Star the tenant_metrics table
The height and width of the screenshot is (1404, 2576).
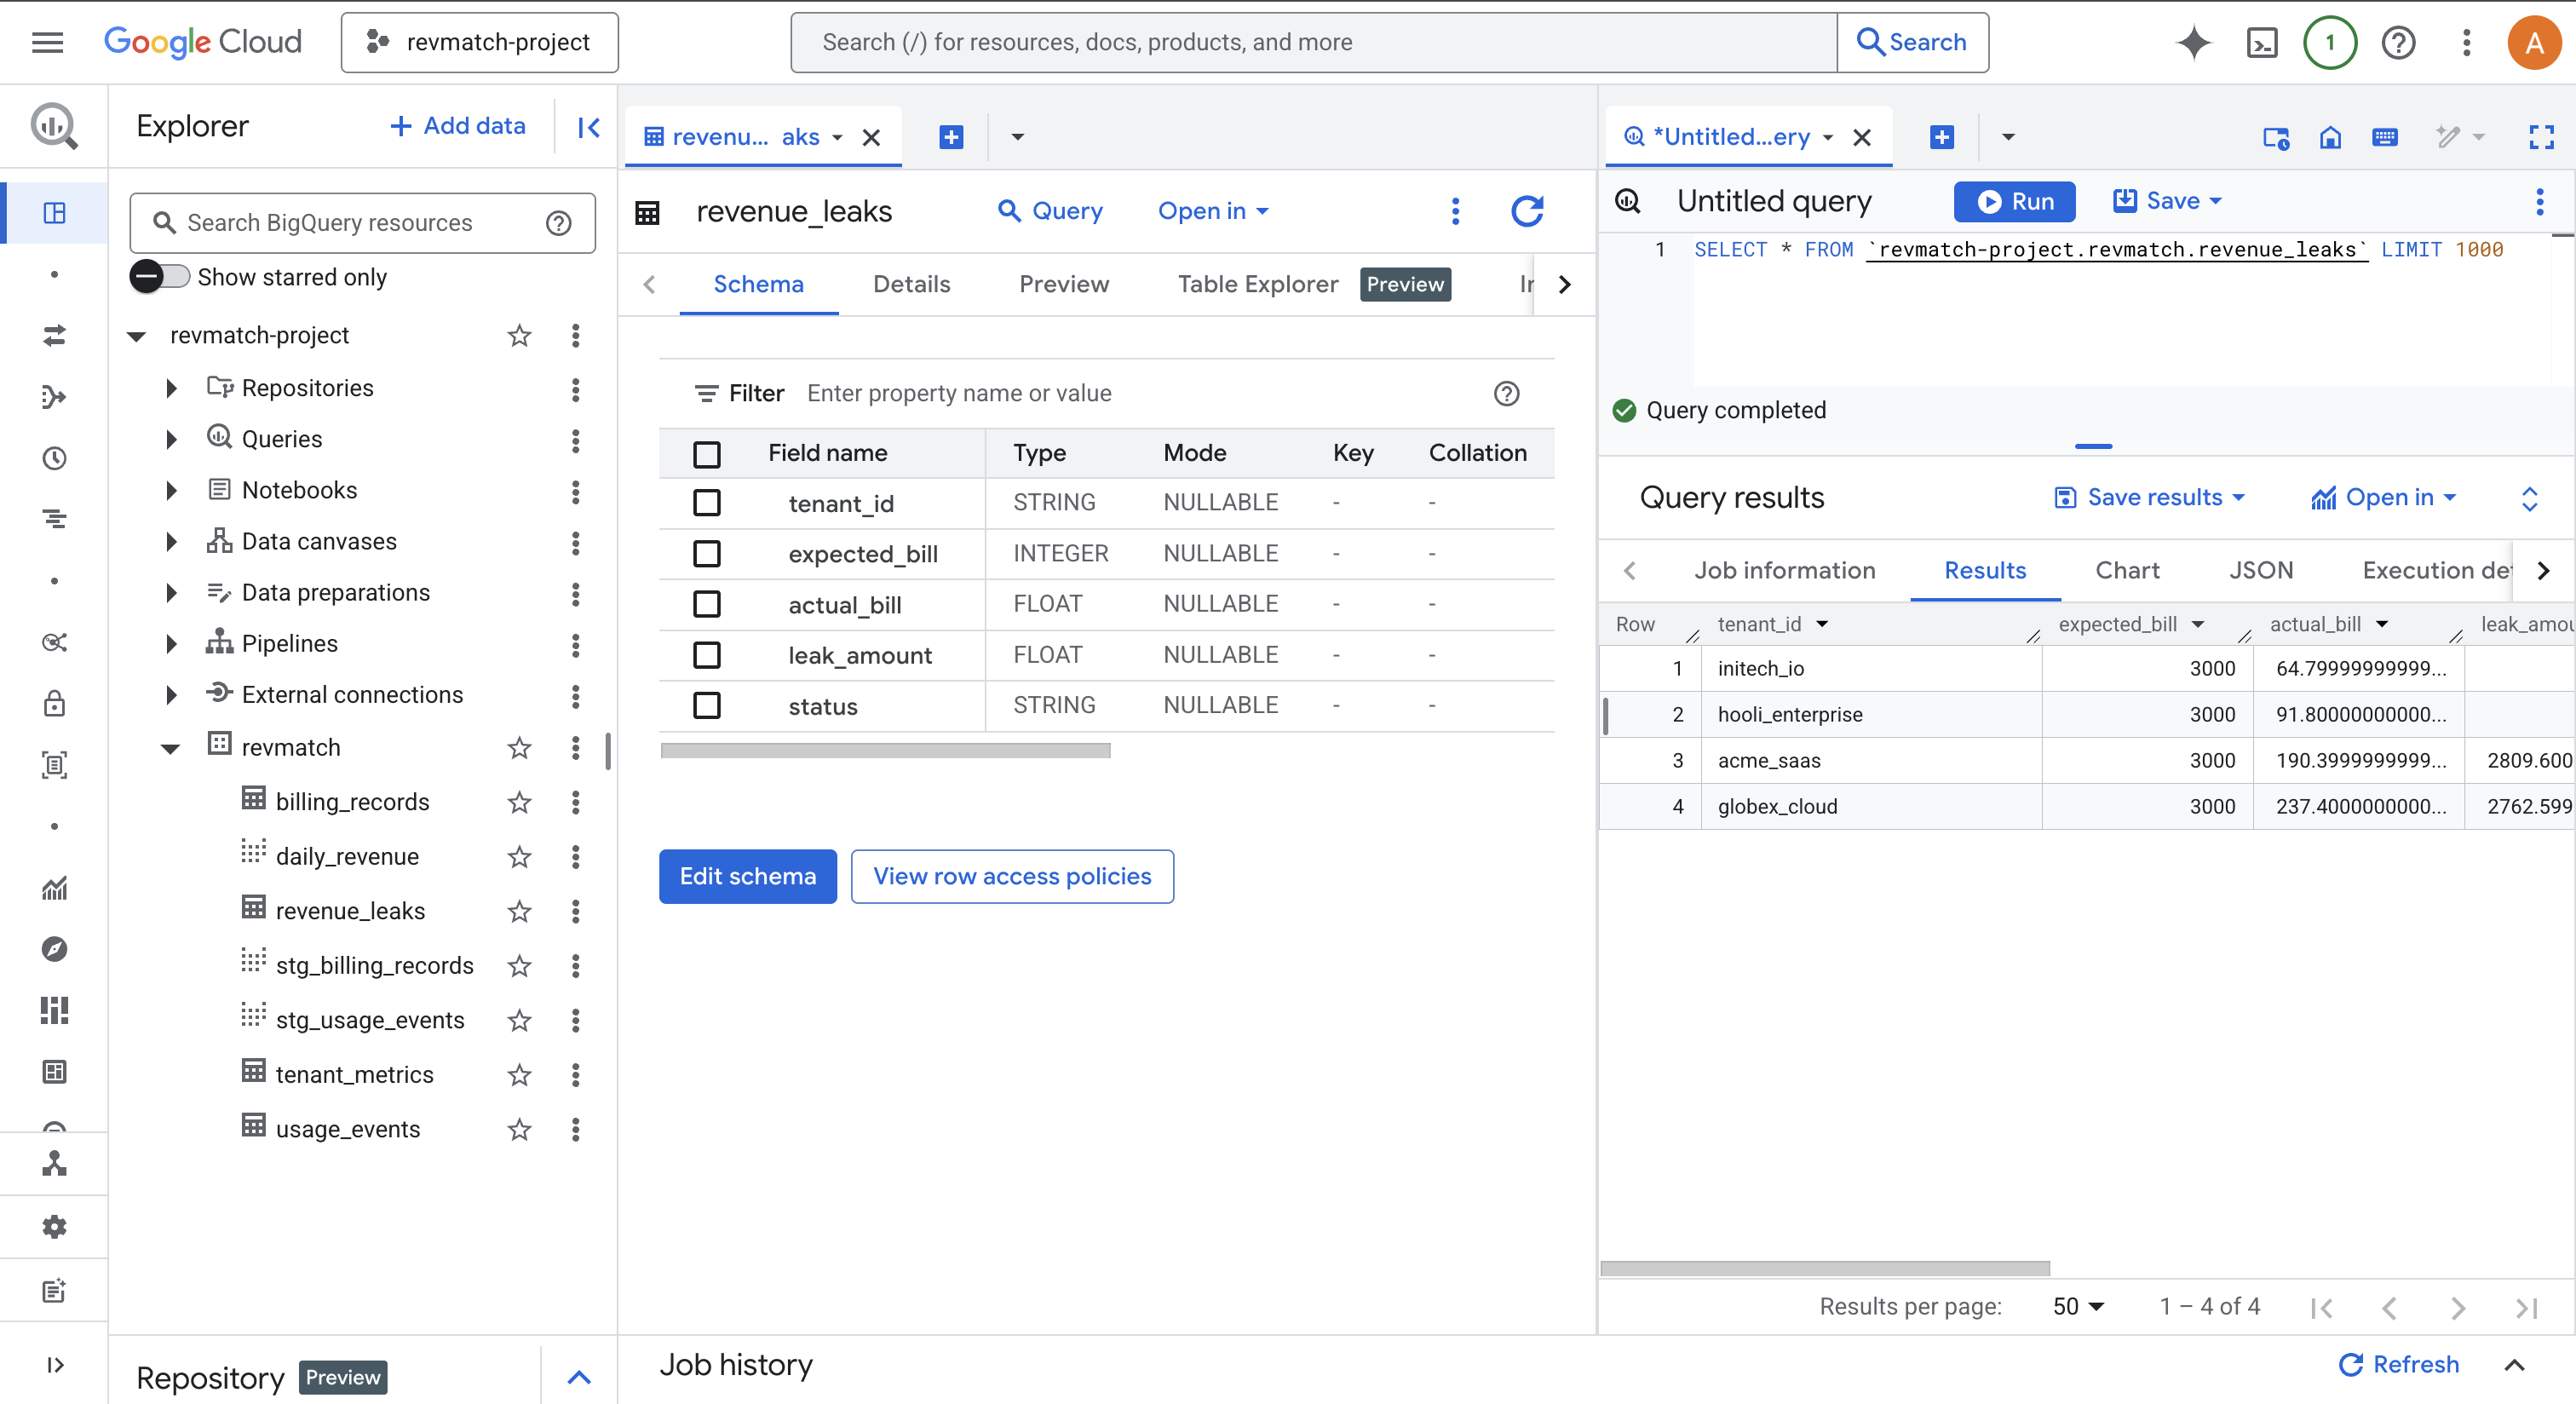point(519,1075)
